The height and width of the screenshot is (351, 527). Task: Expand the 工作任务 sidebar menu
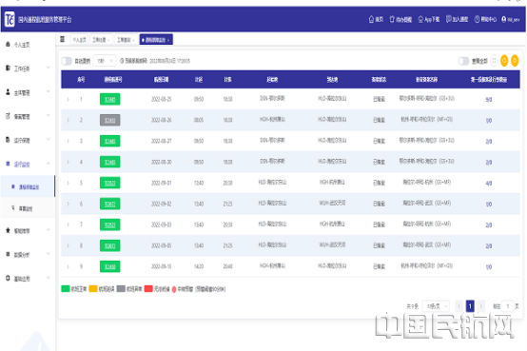(28, 68)
